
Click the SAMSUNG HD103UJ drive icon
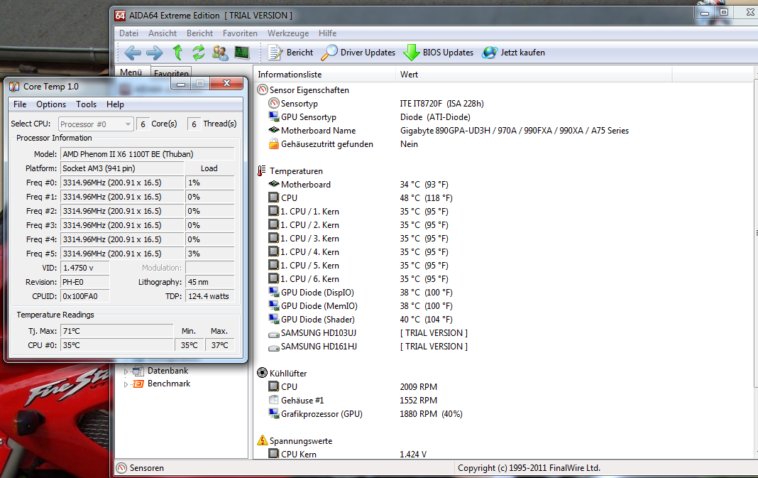tap(274, 335)
